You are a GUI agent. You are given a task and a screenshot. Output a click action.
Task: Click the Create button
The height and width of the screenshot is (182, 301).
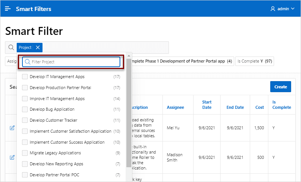coord(281,87)
